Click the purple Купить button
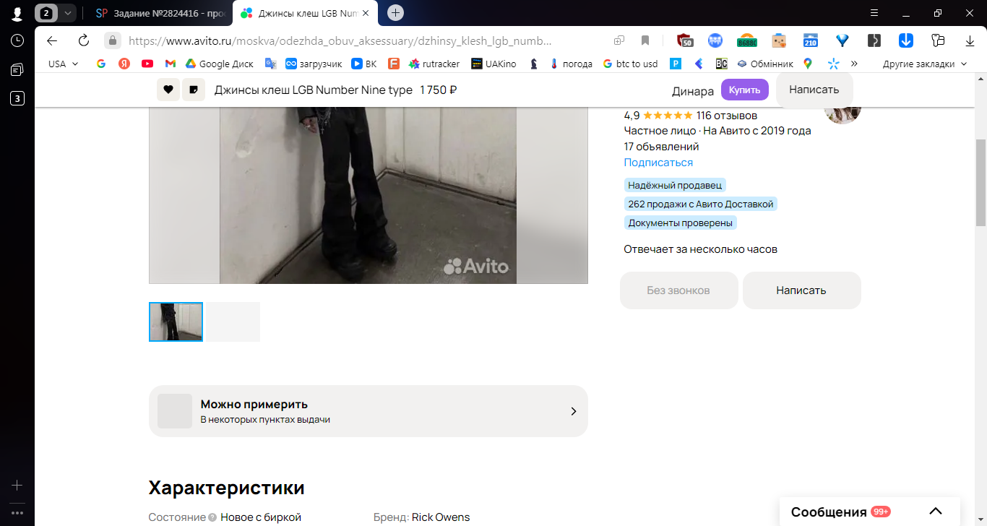Screen dimensions: 987x526 pyautogui.click(x=745, y=90)
